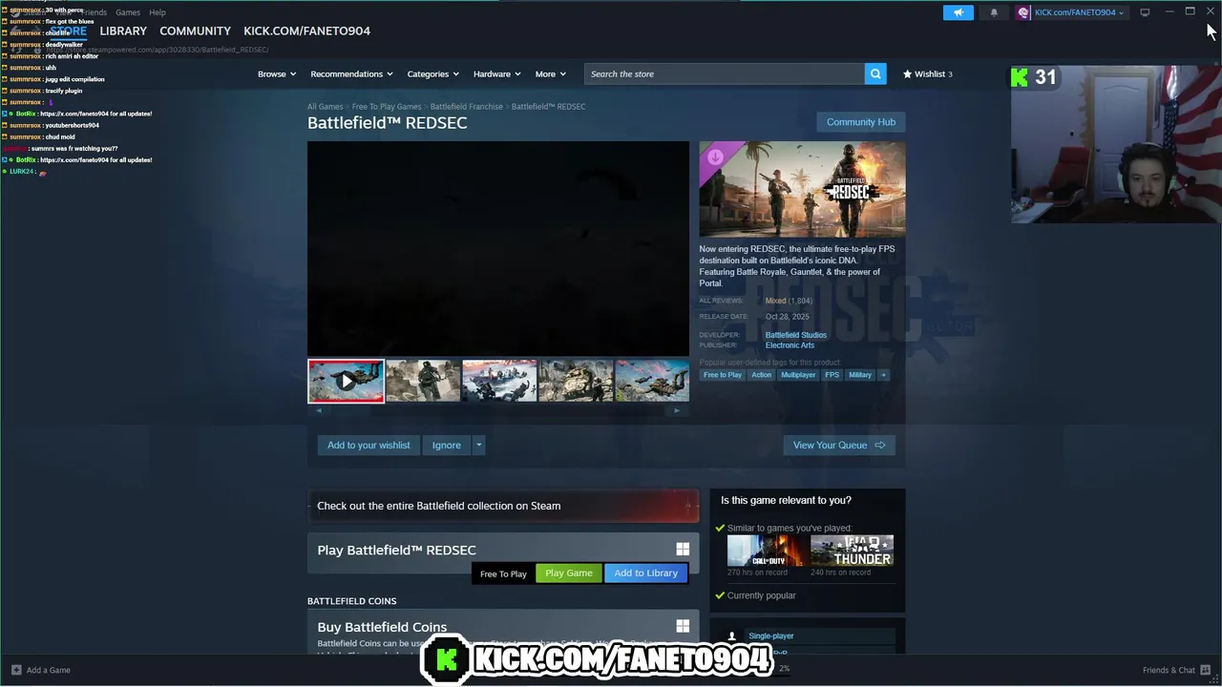This screenshot has width=1222, height=687.
Task: Click the View Your Queue arrow icon
Action: (880, 445)
